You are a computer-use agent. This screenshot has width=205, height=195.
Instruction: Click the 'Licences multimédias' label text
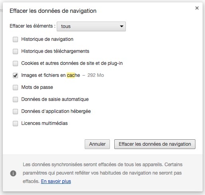[44, 123]
